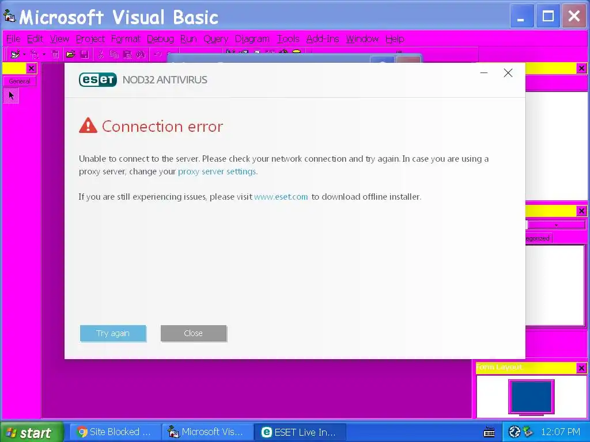This screenshot has height=442, width=590.
Task: Click the Visual Basic title bar icon
Action: (x=9, y=16)
